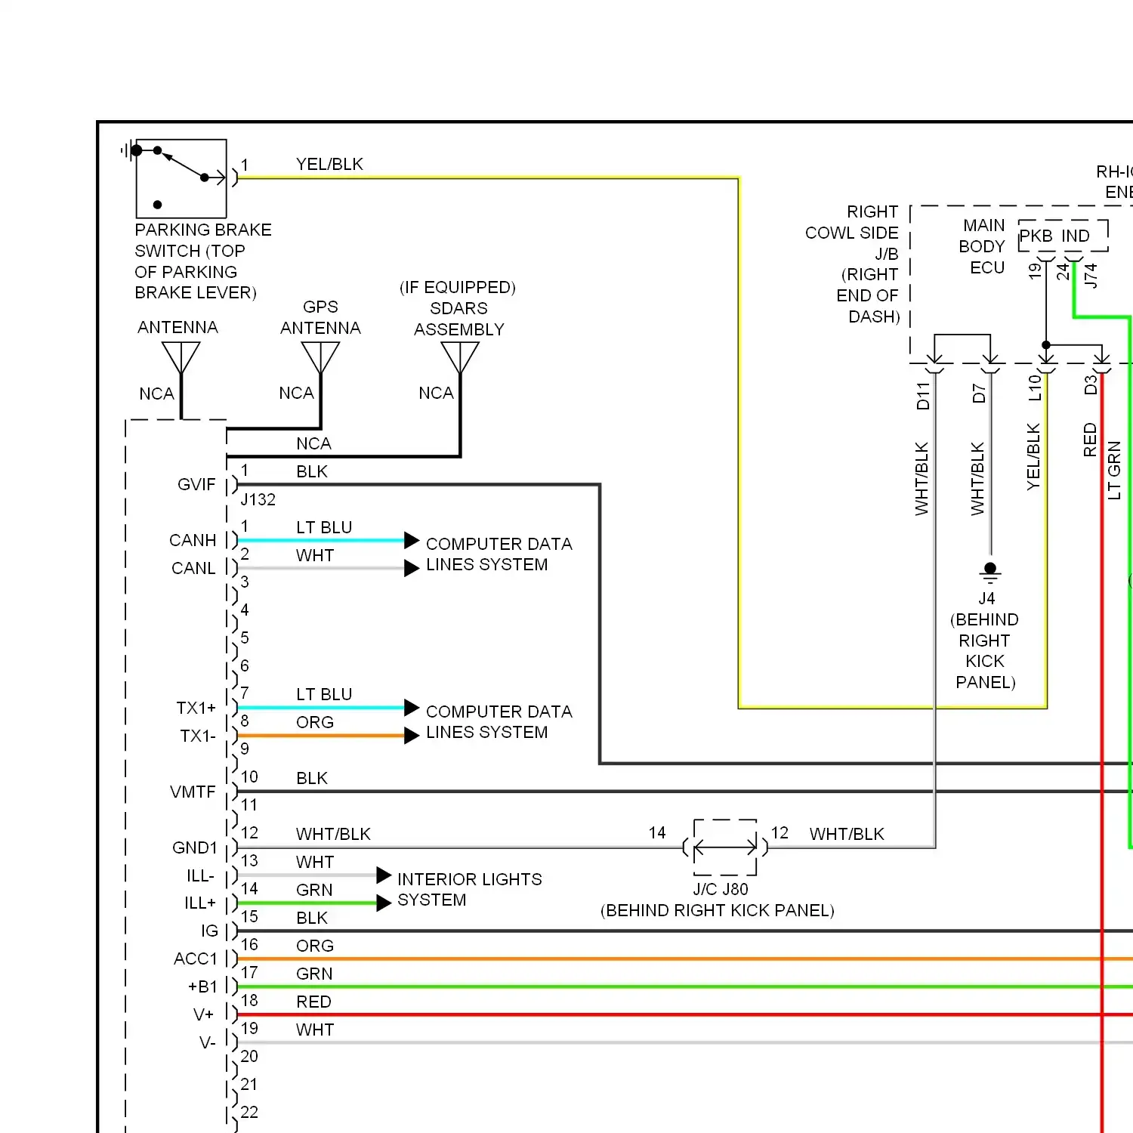Select the +B1 terminal label
Image resolution: width=1133 pixels, height=1133 pixels.
click(x=202, y=986)
